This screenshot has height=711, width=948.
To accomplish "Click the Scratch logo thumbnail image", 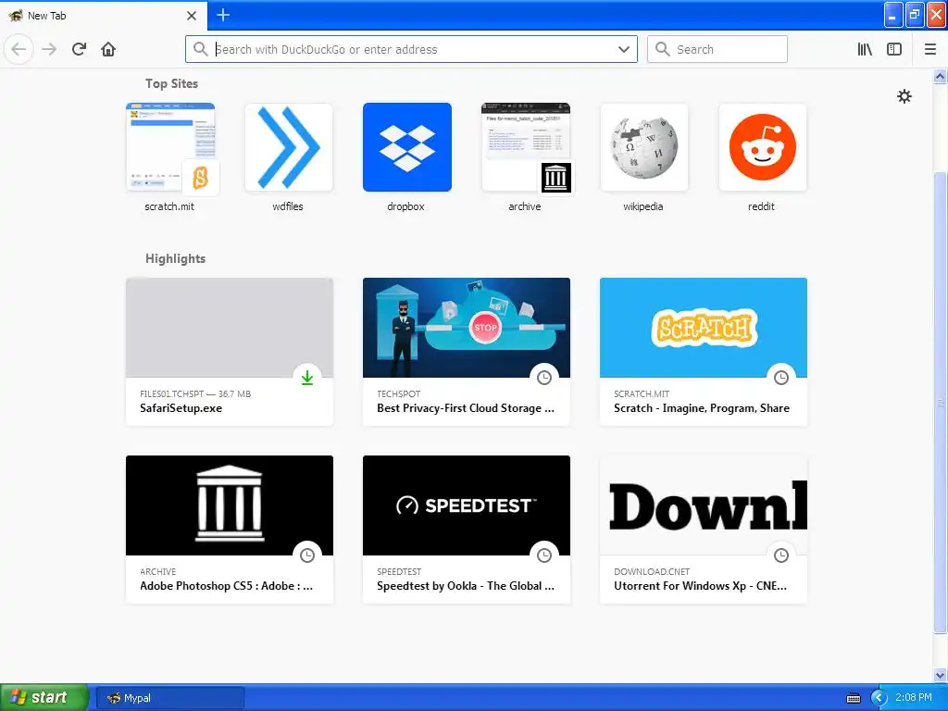I will click(704, 328).
